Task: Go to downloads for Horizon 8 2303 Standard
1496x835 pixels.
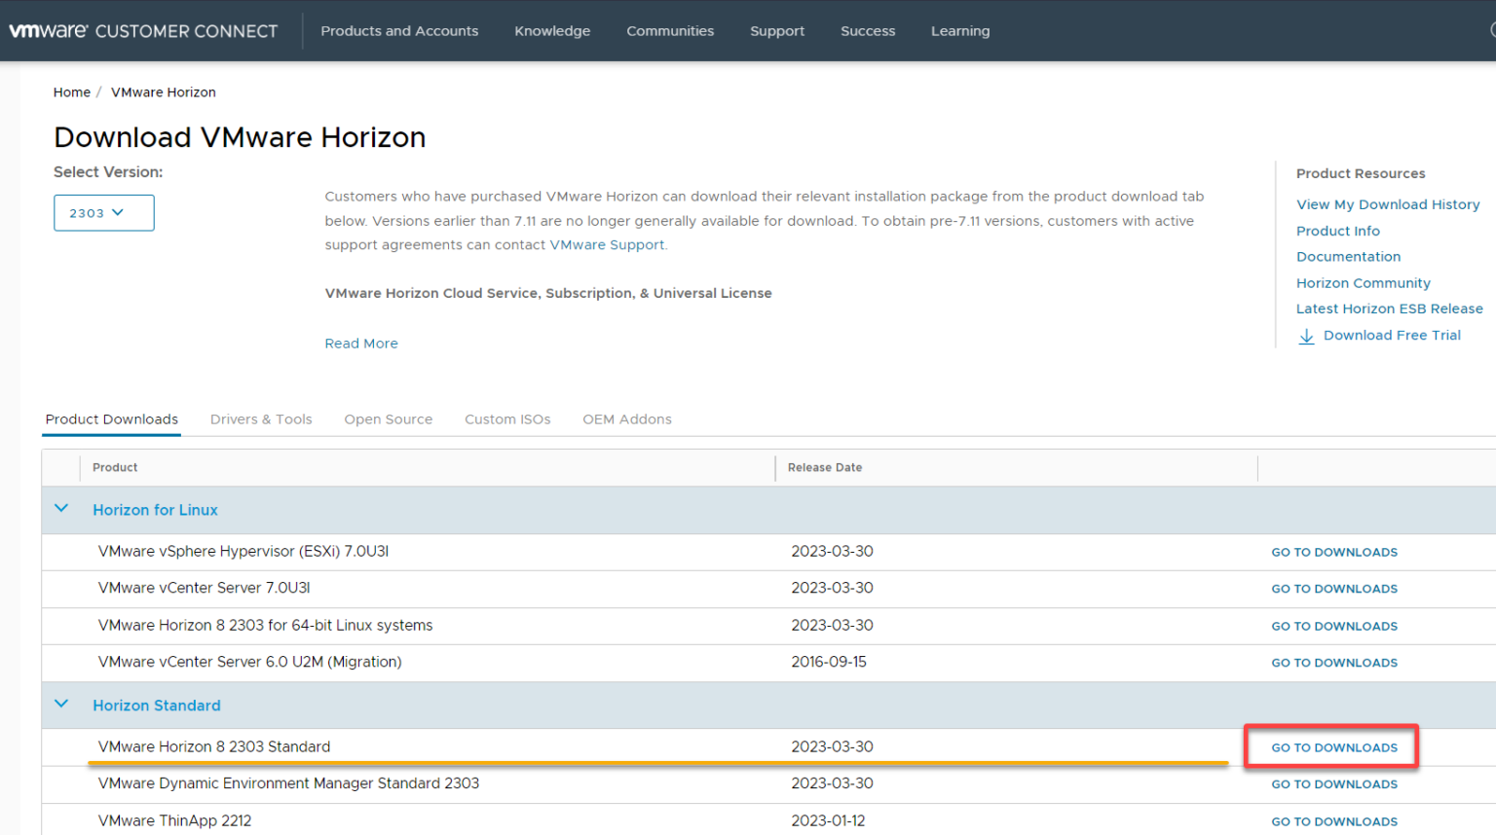Action: coord(1334,747)
